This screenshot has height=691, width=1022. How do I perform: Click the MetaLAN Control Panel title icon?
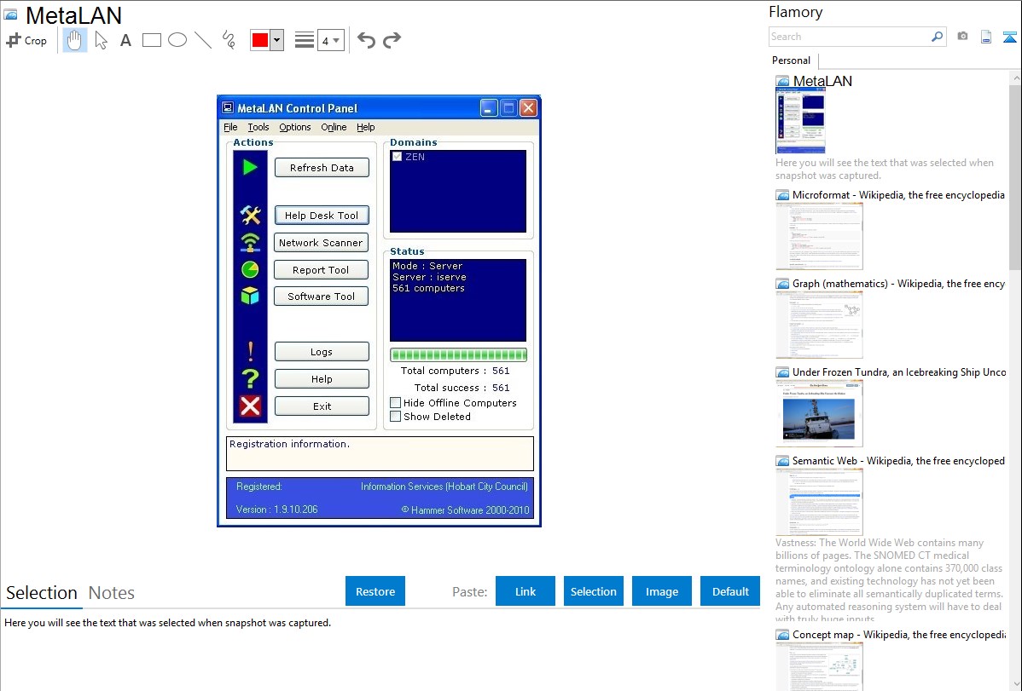228,107
